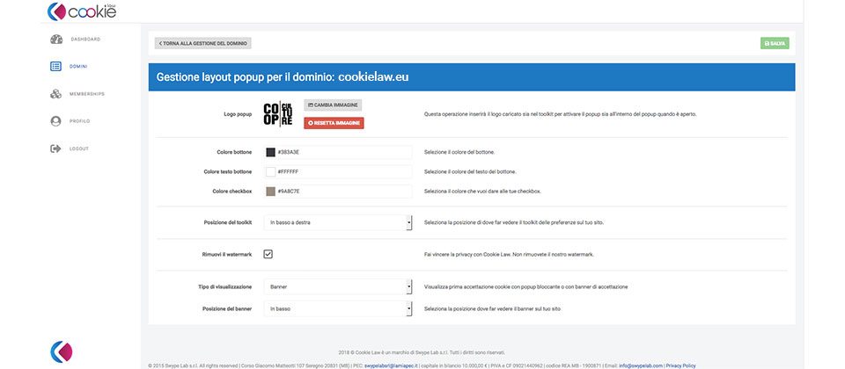Click the uploaded popup logo thumbnail
The image size is (845, 369).
[278, 114]
